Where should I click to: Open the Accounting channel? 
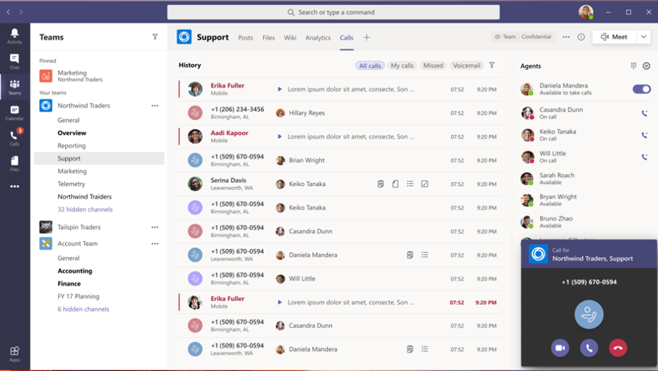click(75, 271)
